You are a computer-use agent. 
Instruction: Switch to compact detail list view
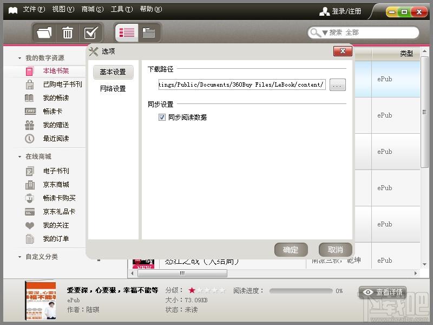(148, 32)
